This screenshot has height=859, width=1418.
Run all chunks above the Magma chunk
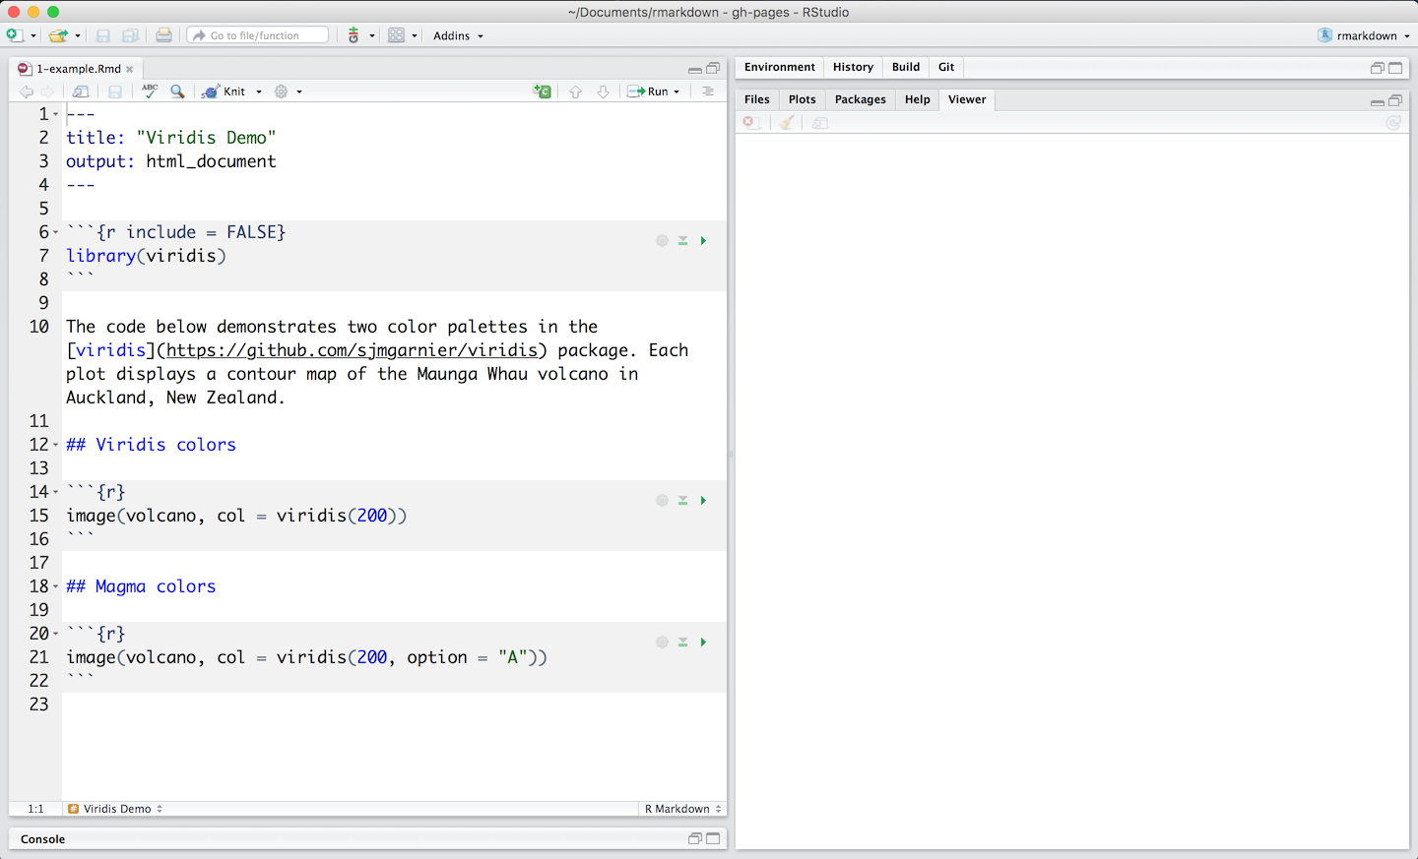[x=682, y=642]
